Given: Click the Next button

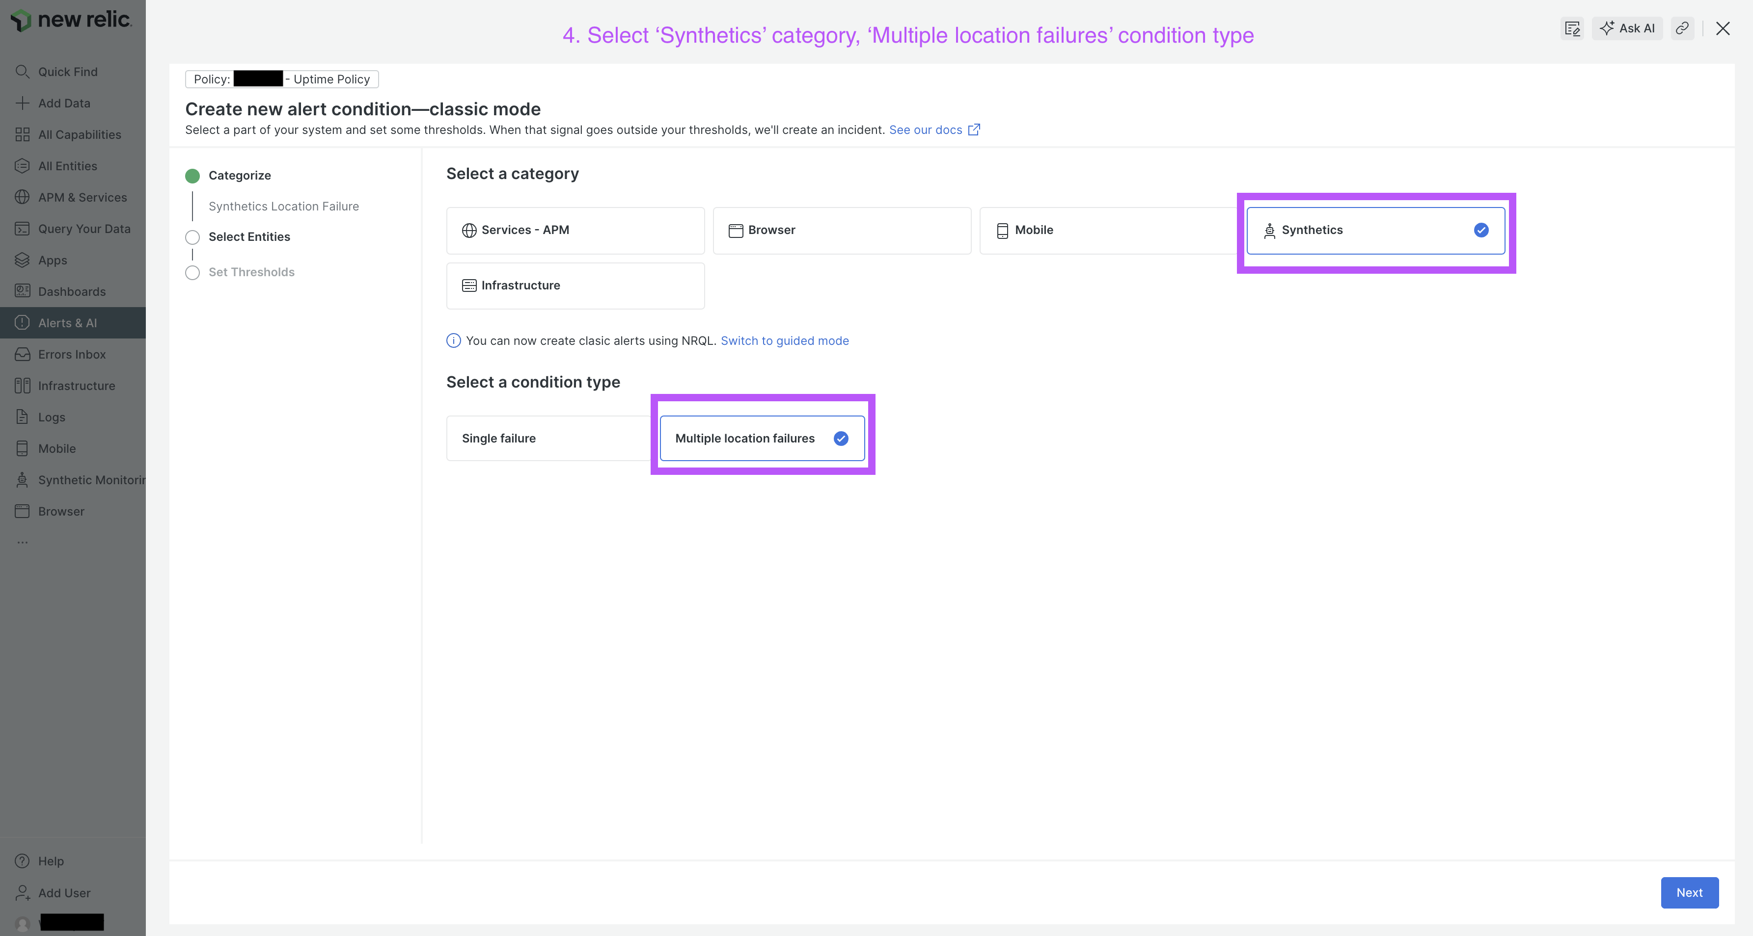Looking at the screenshot, I should click(1689, 892).
